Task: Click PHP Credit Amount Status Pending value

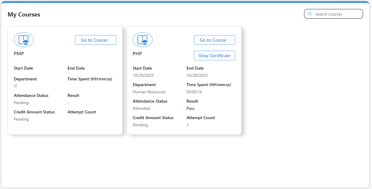Action: coord(140,125)
